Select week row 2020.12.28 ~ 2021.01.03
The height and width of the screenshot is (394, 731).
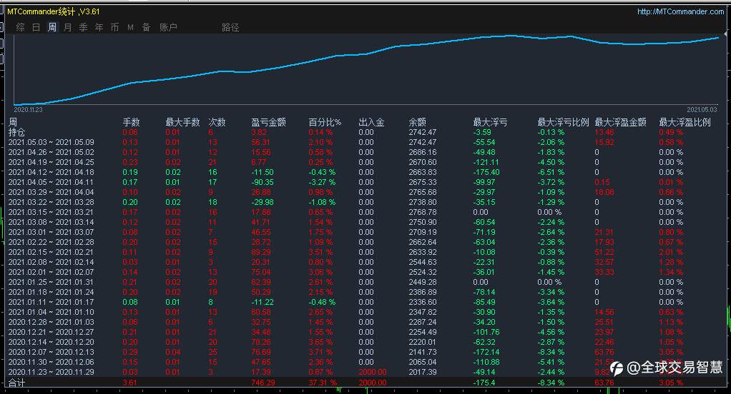click(x=51, y=323)
